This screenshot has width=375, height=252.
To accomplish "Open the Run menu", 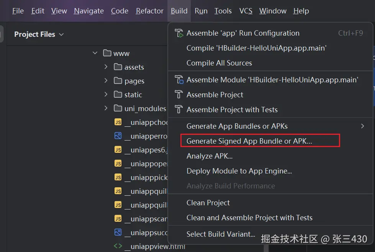I will point(201,11).
